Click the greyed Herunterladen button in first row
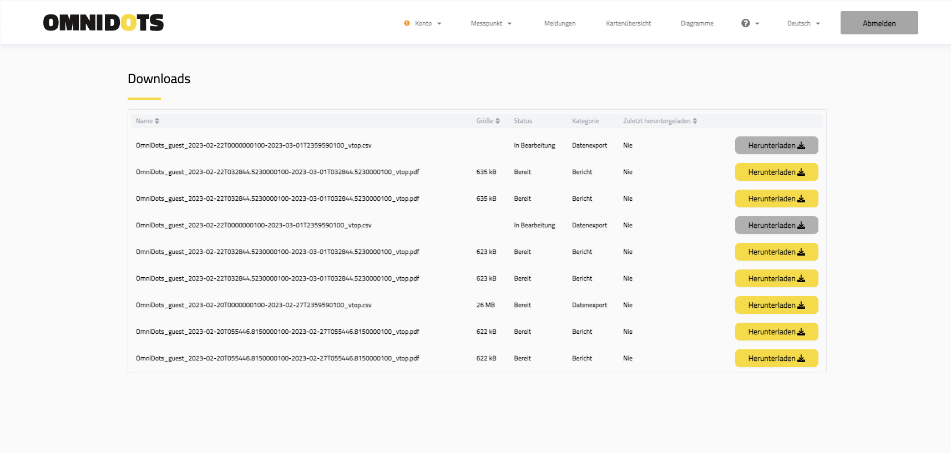 [x=776, y=145]
